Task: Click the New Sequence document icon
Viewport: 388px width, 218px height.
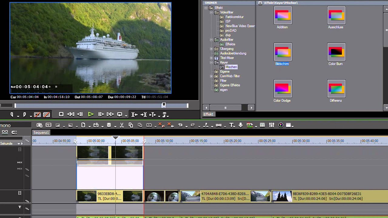Action: [83, 125]
